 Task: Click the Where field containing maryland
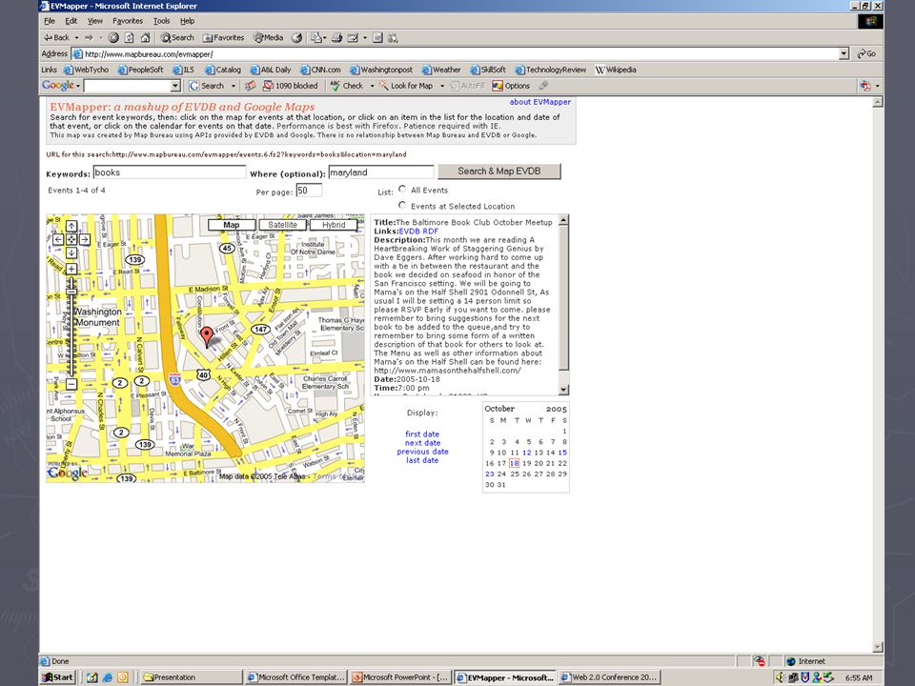[x=381, y=172]
